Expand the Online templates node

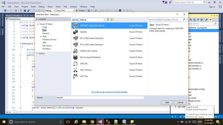tap(37, 53)
